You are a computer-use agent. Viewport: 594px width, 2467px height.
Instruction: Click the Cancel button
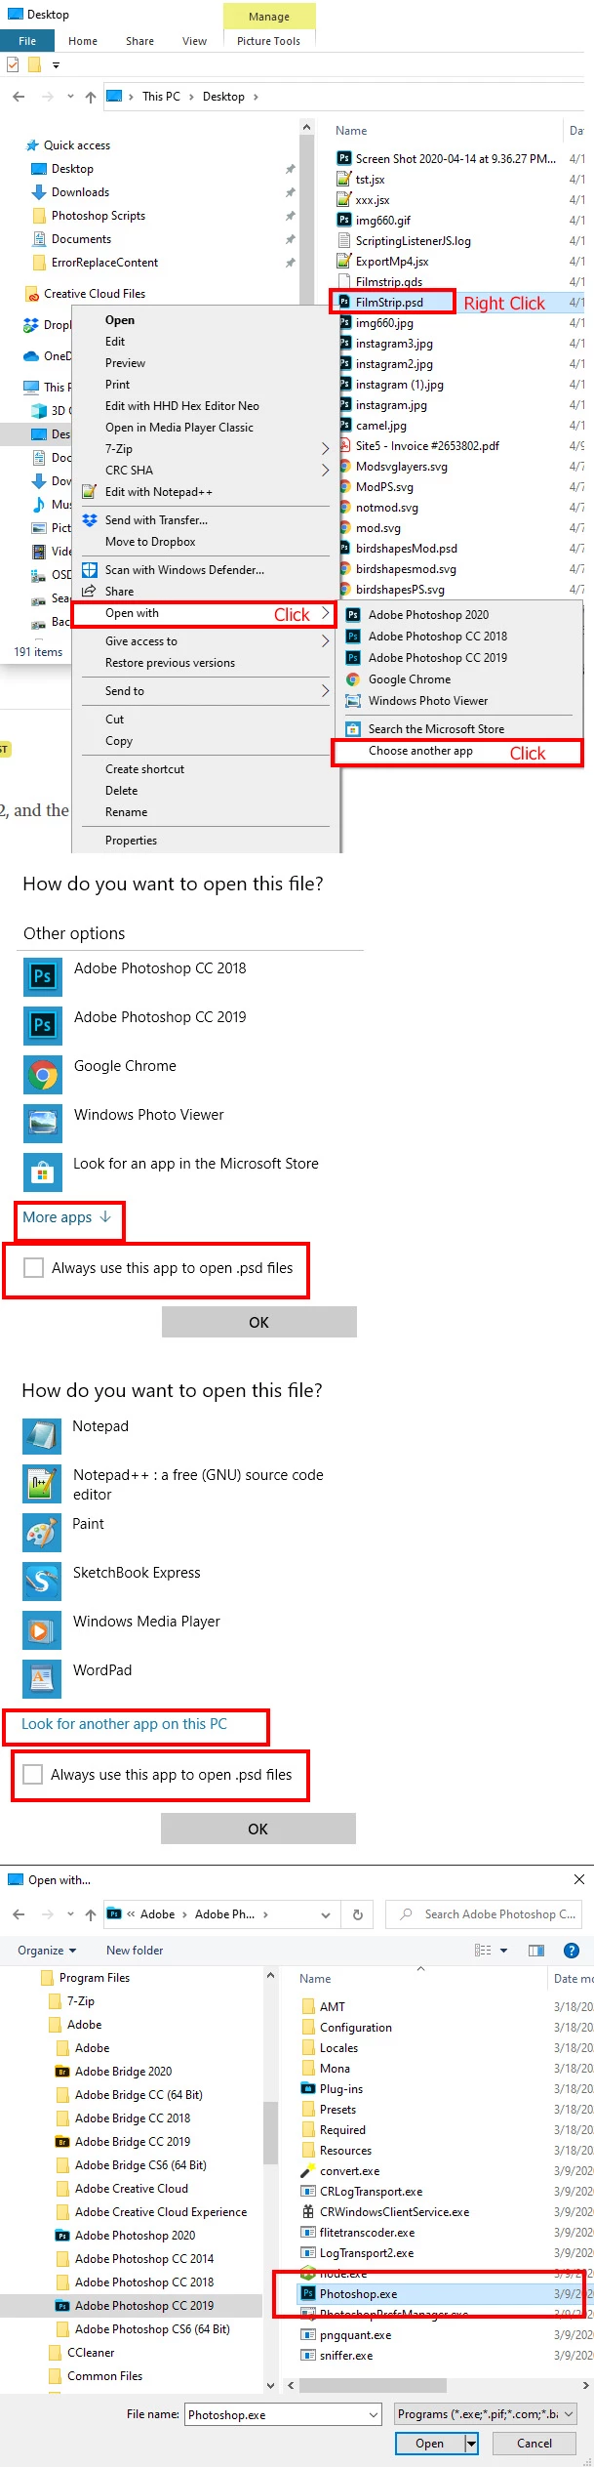(534, 2443)
